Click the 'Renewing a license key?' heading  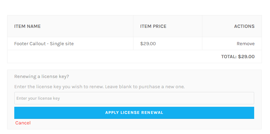coord(42,76)
